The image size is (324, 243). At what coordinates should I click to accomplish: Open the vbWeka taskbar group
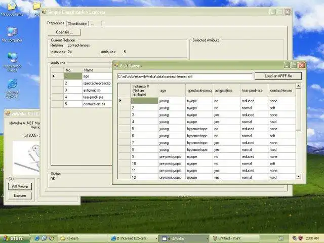pos(184,238)
